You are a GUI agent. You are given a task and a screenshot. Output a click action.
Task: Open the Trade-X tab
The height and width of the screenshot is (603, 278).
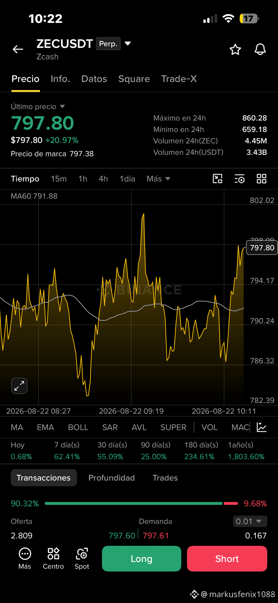[x=179, y=79]
